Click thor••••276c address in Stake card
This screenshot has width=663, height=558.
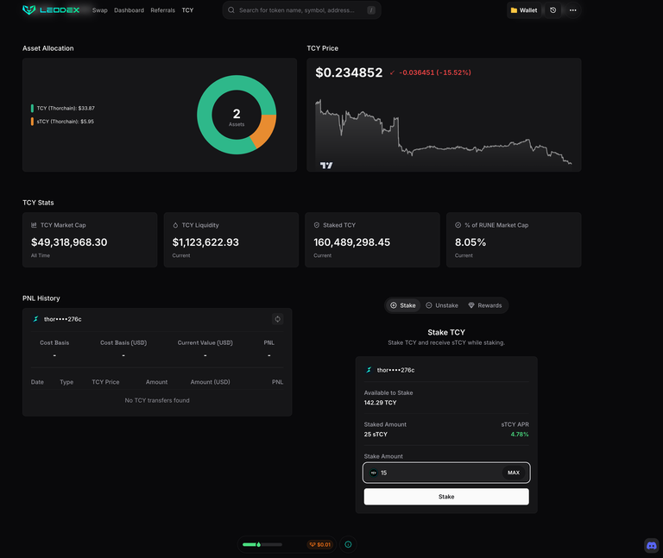point(395,370)
